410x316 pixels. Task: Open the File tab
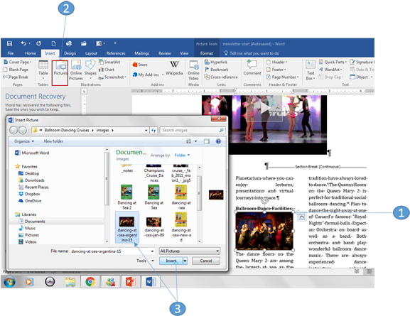point(11,53)
